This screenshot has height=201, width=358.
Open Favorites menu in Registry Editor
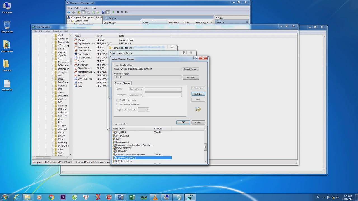pyautogui.click(x=57, y=32)
